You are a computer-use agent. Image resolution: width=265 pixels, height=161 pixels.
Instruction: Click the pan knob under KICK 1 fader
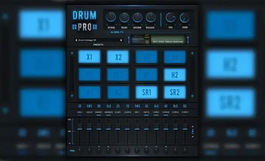click(80, 150)
